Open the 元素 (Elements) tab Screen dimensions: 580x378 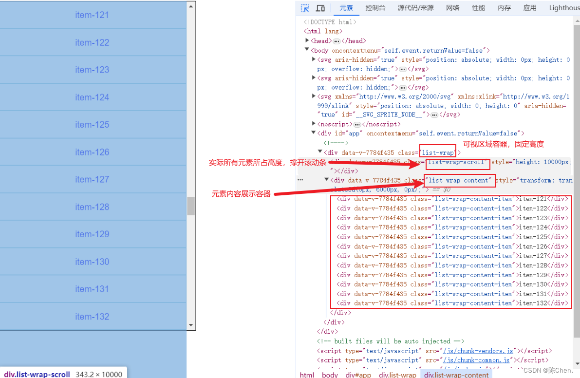[346, 8]
